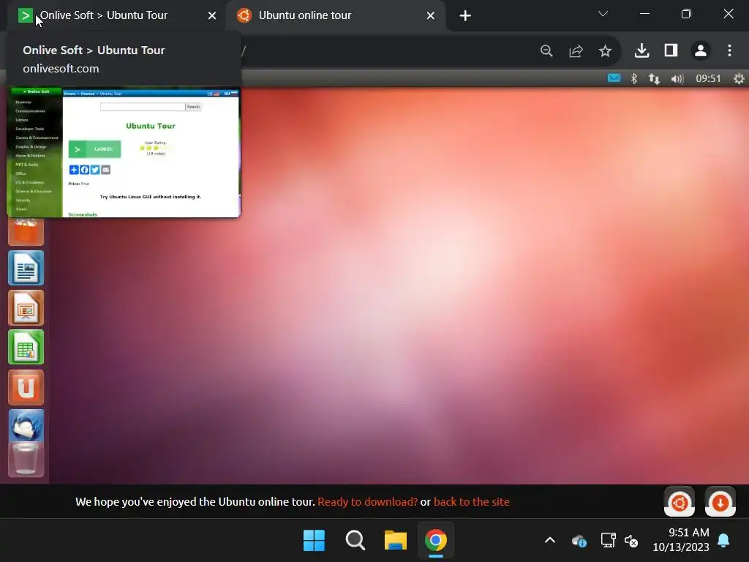Close the Ubuntu online tour tab
The height and width of the screenshot is (562, 749).
coord(430,16)
